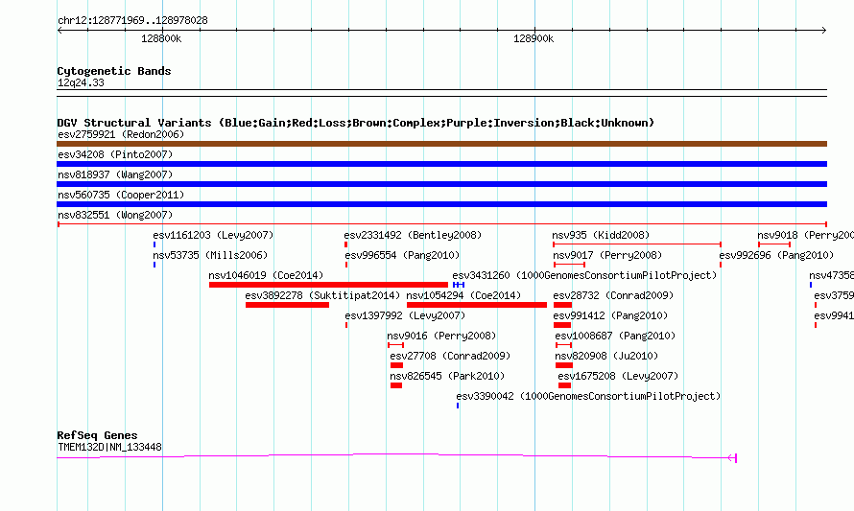Open the red nsv1054294 Coe2014 bar
854x511 pixels.
pos(477,305)
